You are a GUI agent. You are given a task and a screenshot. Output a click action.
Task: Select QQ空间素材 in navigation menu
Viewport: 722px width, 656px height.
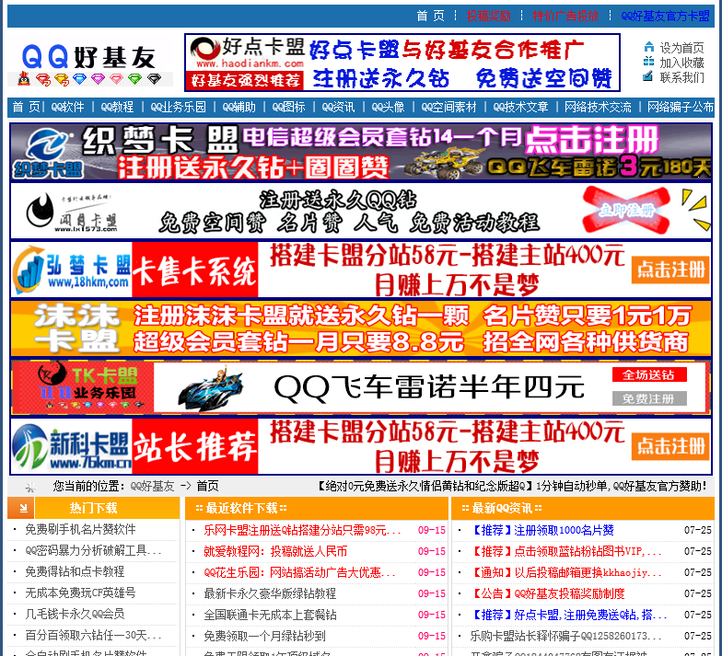pos(449,107)
